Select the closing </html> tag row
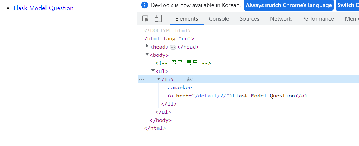The height and width of the screenshot is (146, 359). pyautogui.click(x=155, y=128)
